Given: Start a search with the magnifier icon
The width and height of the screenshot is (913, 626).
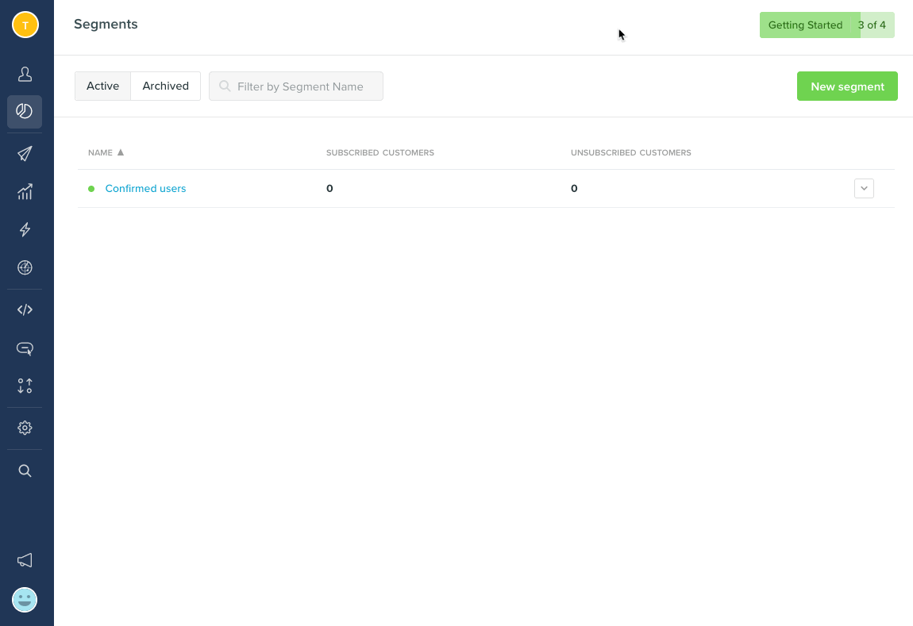Looking at the screenshot, I should point(25,470).
